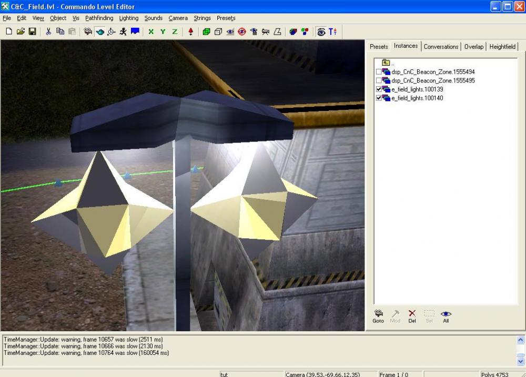Uncheck the e_field_lights.100140 checkbox
This screenshot has height=377, width=526.
click(379, 98)
